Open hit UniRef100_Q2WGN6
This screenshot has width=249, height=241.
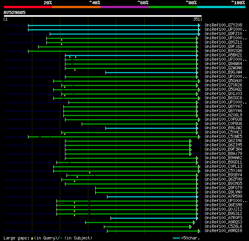pyautogui.click(x=223, y=68)
